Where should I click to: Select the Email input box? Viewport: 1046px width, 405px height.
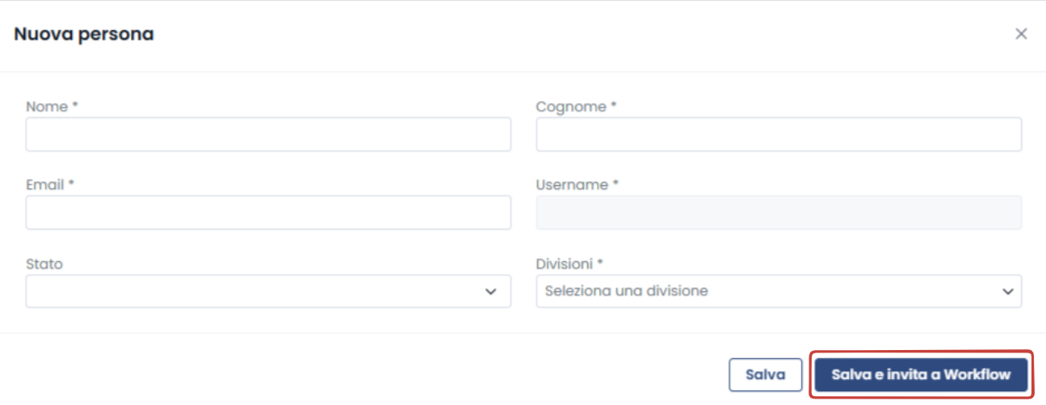coord(268,213)
